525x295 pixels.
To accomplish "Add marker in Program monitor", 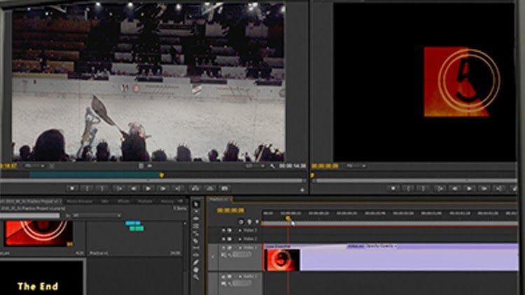I will (393, 189).
